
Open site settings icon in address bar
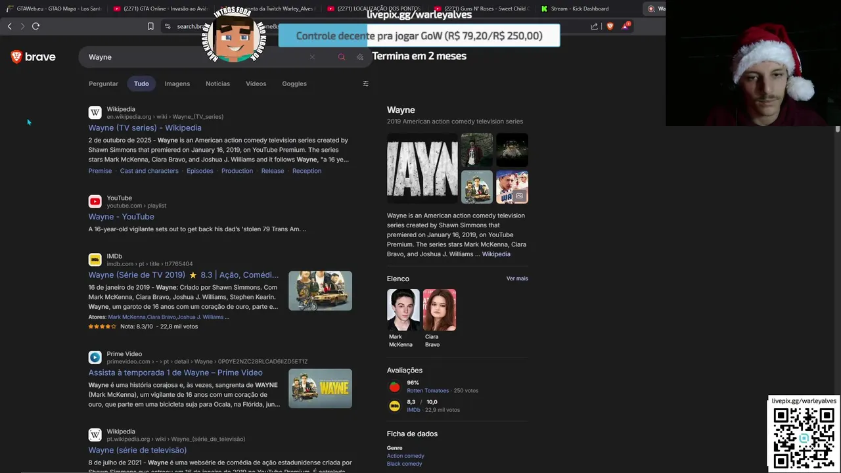(x=168, y=26)
